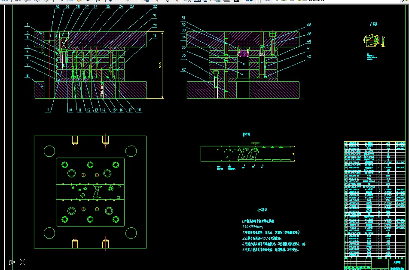Select part balloon number 10
The width and height of the screenshot is (409, 270).
pos(70,110)
